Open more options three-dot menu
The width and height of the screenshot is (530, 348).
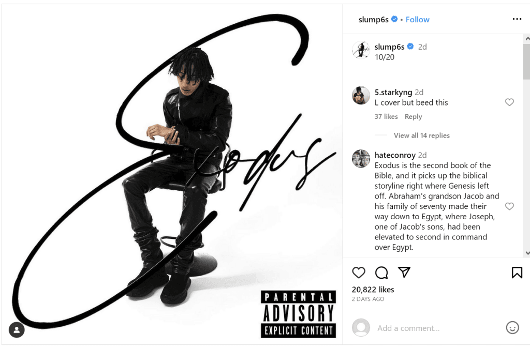coord(517,19)
